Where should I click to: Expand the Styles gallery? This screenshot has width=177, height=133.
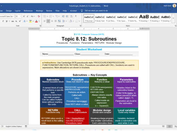[173, 18]
